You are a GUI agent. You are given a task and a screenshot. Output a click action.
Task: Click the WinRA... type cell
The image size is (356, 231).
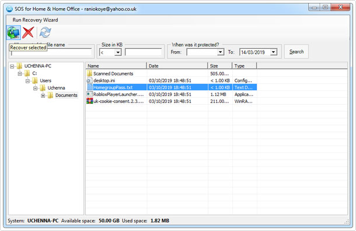click(x=243, y=101)
